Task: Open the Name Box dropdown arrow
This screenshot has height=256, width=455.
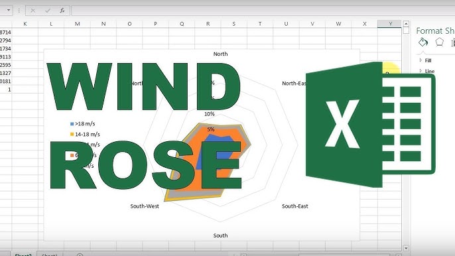Action: (x=9, y=11)
